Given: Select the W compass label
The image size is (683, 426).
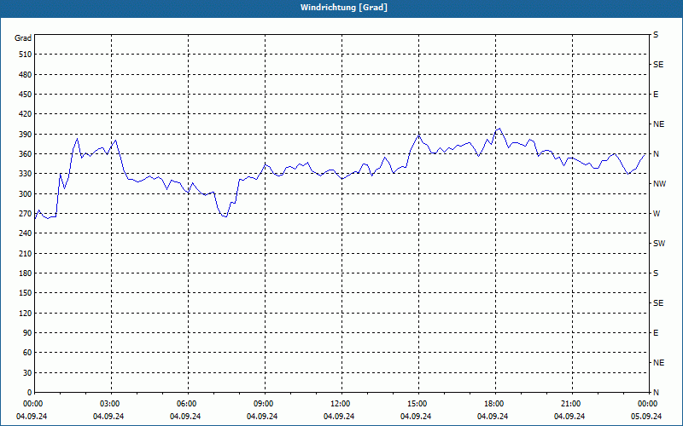Looking at the screenshot, I should 657,214.
